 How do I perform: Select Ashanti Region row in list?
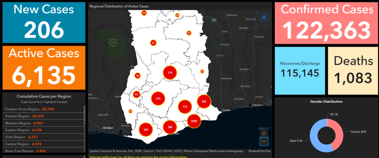pyautogui.click(x=43, y=116)
